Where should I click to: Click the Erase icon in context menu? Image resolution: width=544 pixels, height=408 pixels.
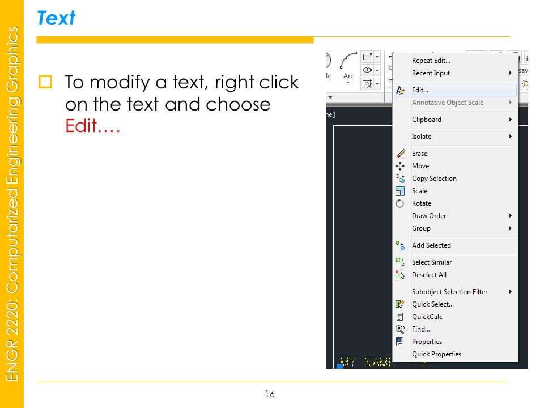click(x=400, y=154)
